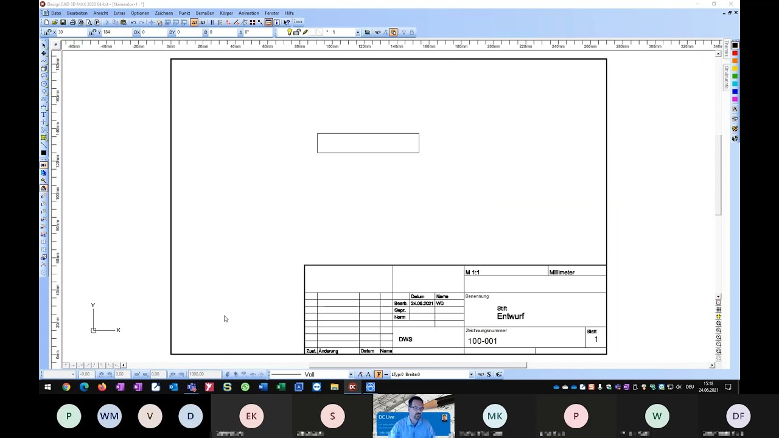The image size is (779, 438).
Task: Click the light bulb icon in properties bar
Action: click(x=289, y=32)
